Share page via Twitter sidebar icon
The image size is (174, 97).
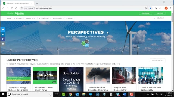point(3,29)
